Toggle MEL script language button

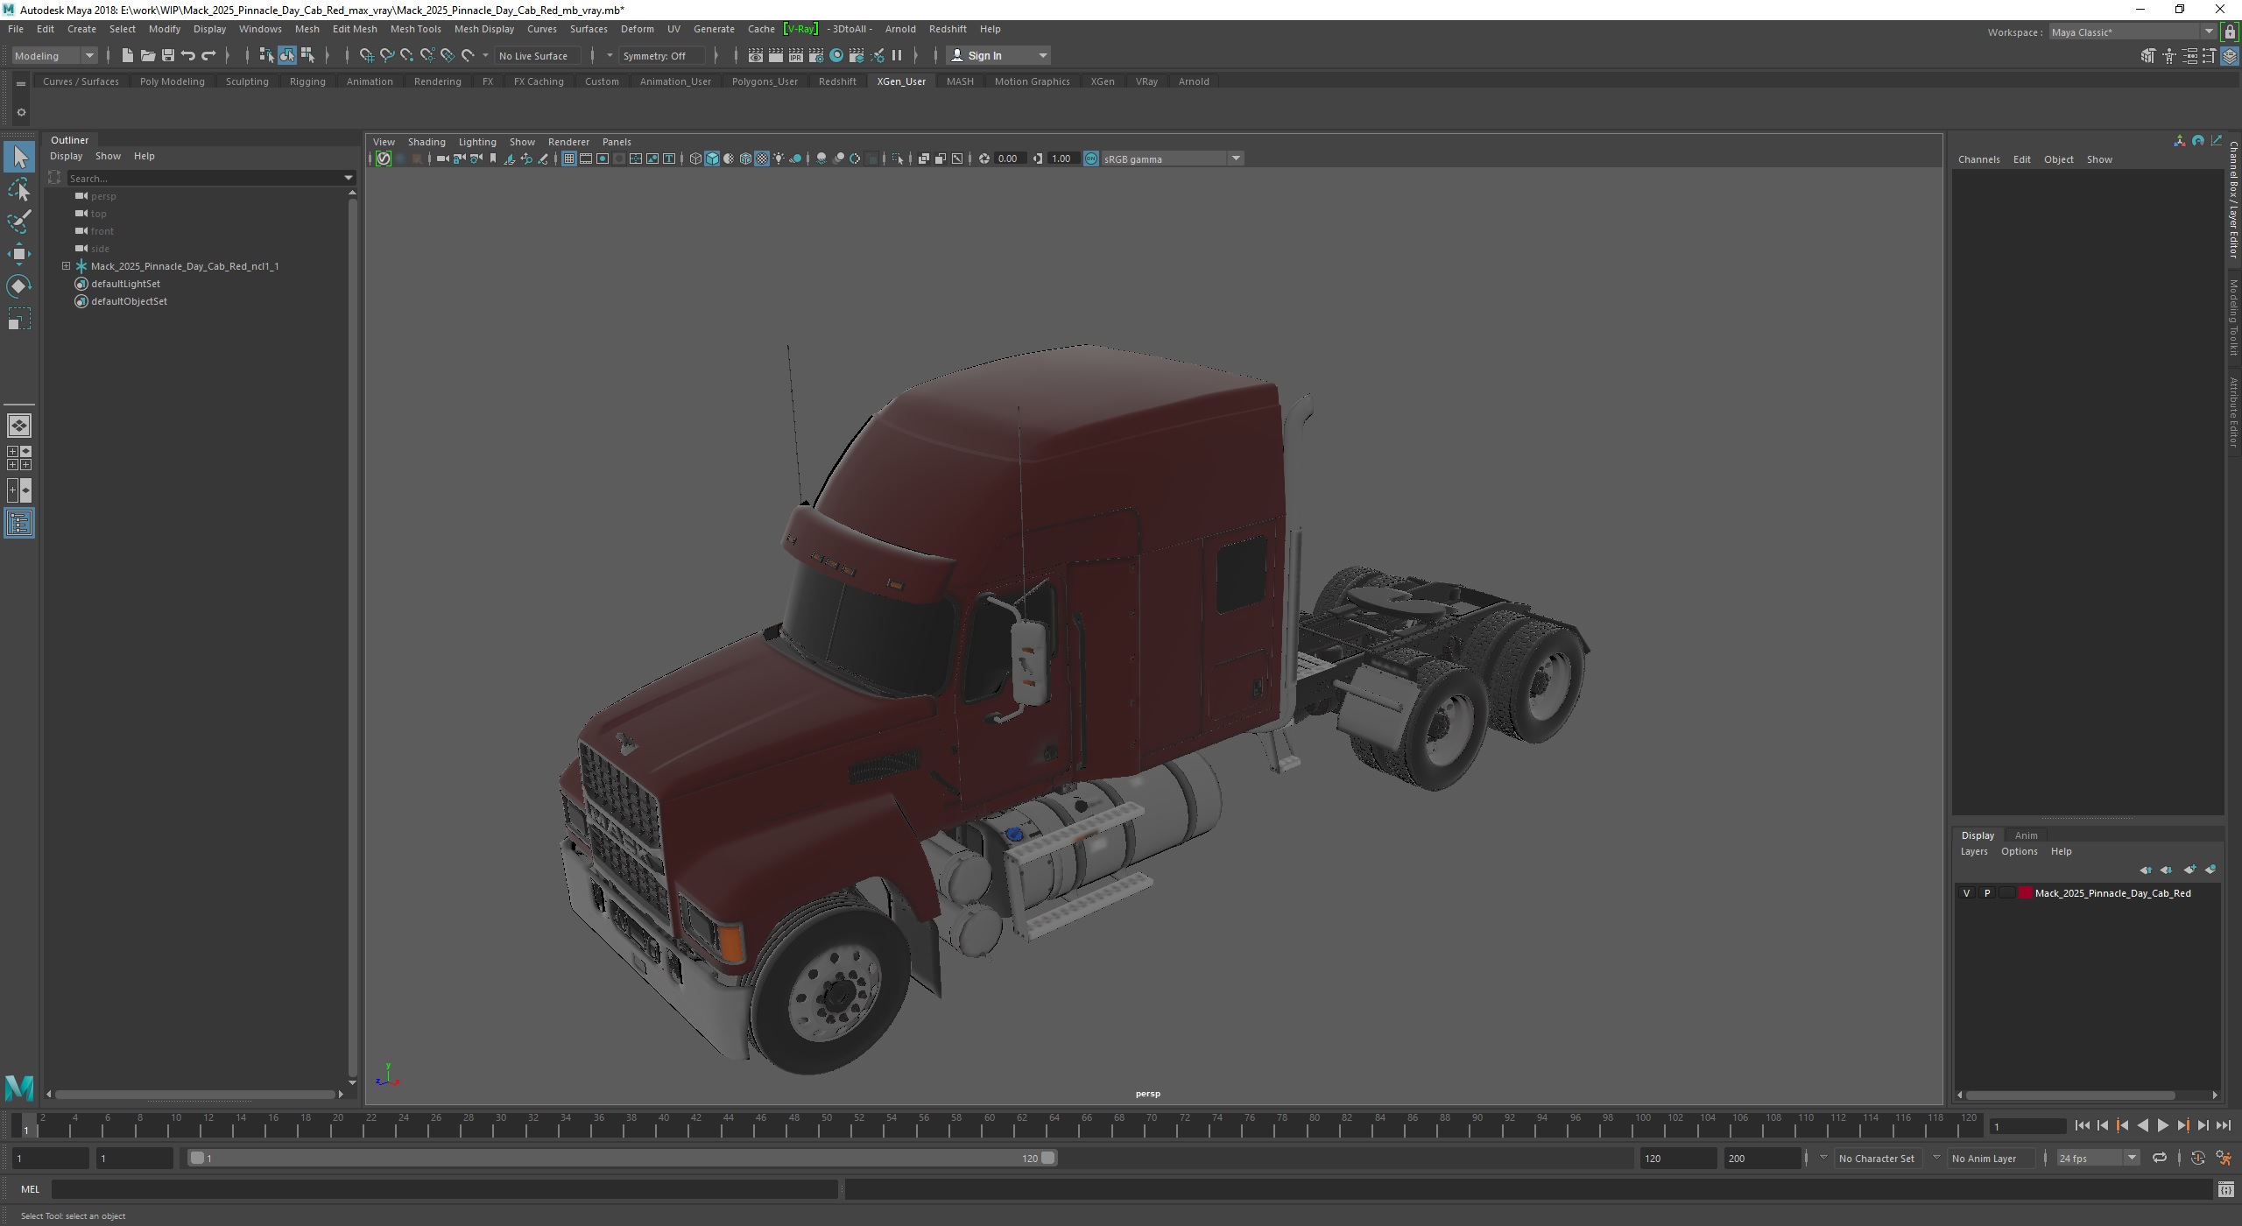tap(31, 1188)
